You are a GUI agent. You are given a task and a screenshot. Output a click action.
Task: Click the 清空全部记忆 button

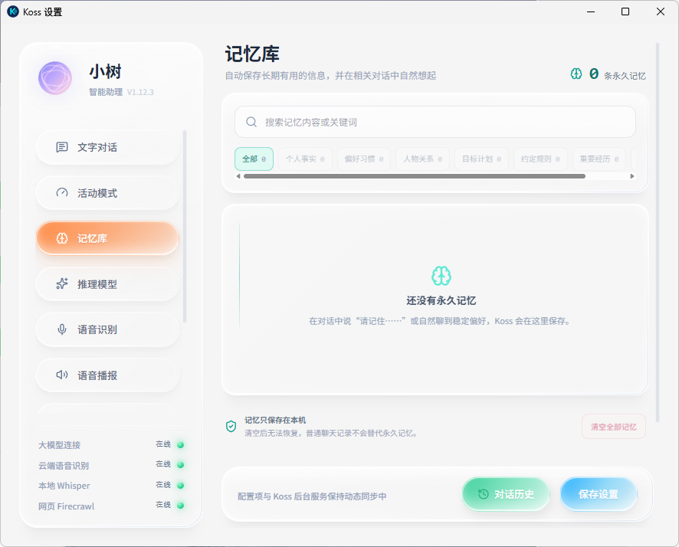coord(614,427)
